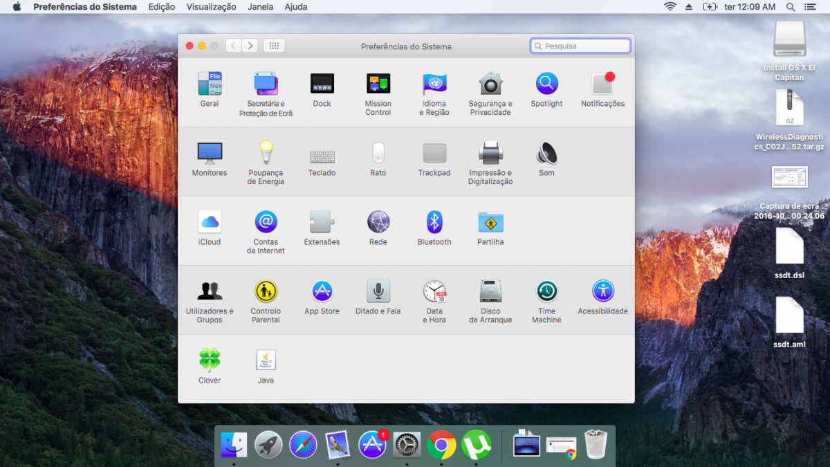The width and height of the screenshot is (830, 467).
Task: Launch Google Chrome from the Dock
Action: coord(441,445)
